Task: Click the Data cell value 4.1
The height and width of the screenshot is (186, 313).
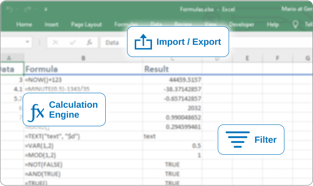Action: point(12,89)
